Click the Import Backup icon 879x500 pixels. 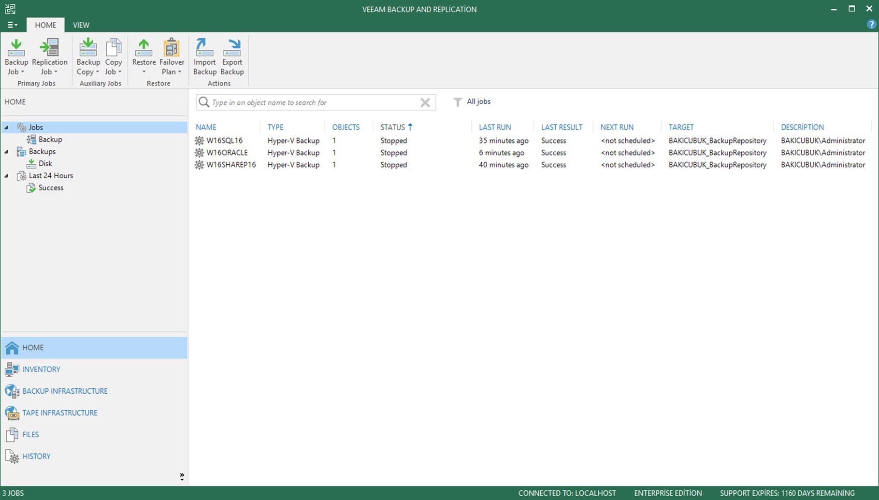click(x=204, y=48)
